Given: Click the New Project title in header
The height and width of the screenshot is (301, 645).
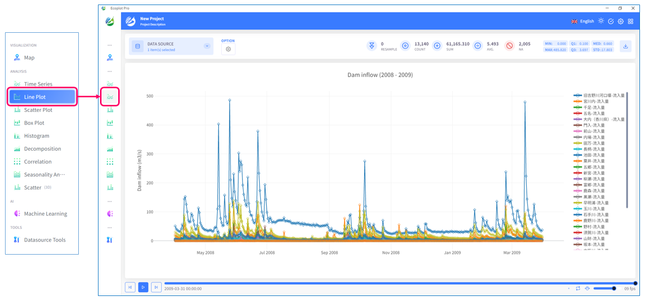Looking at the screenshot, I should 152,19.
